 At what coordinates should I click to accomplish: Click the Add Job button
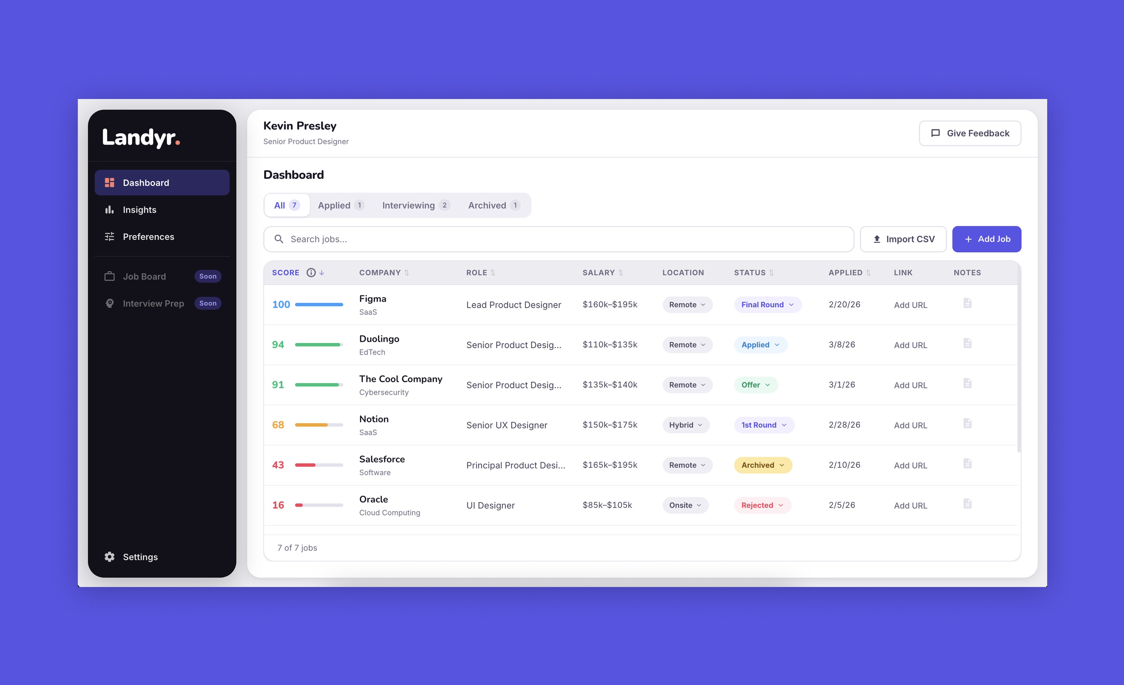(x=986, y=239)
